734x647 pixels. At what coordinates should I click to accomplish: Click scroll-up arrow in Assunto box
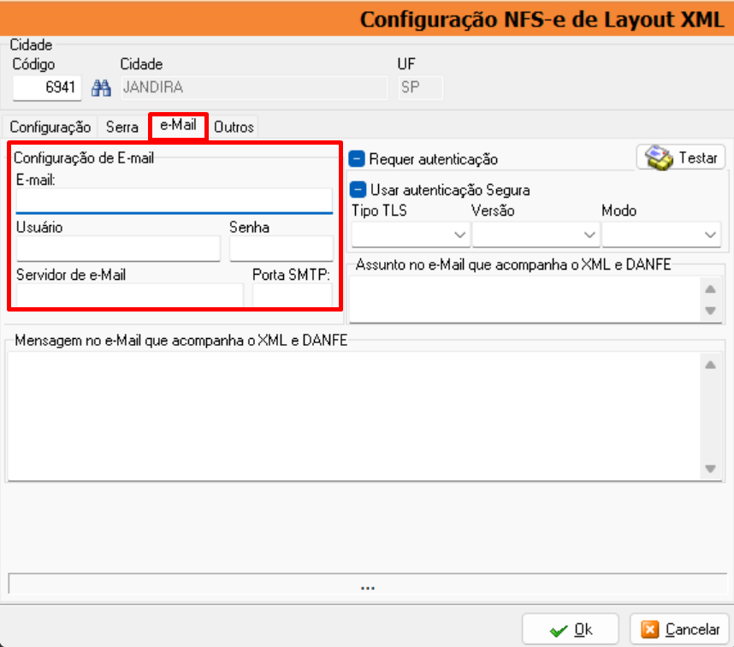point(710,289)
